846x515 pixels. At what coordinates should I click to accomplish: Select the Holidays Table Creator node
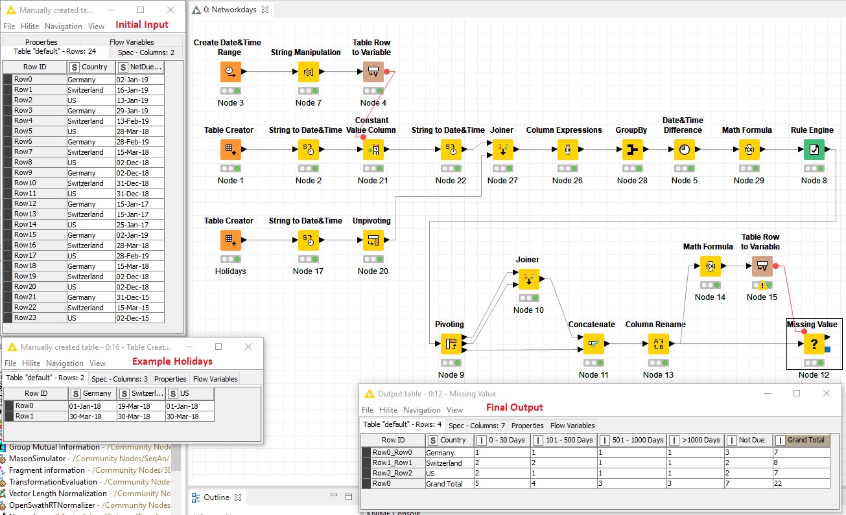pos(230,240)
